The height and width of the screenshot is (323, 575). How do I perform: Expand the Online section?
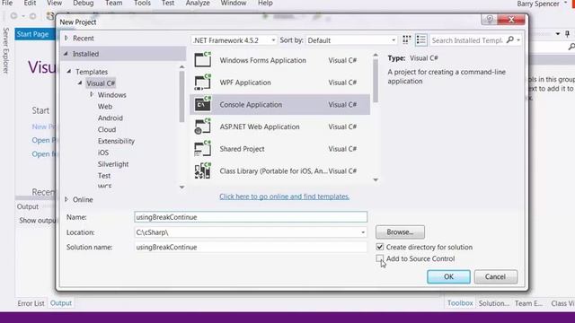pos(66,199)
